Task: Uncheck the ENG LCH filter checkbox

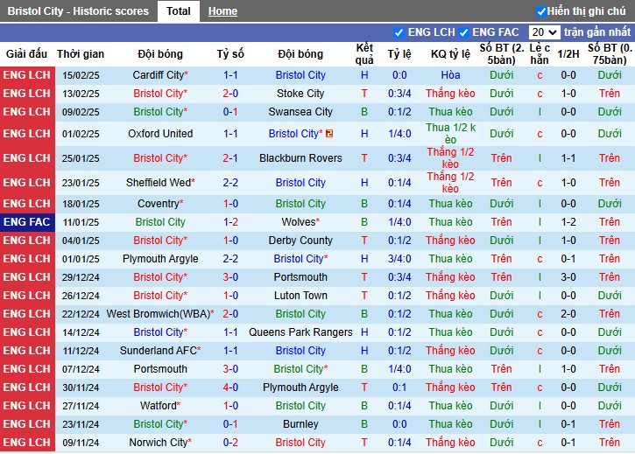Action: (399, 32)
